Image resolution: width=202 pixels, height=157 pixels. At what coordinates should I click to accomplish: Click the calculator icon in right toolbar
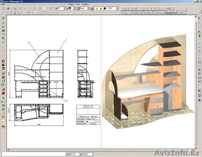pyautogui.click(x=199, y=95)
